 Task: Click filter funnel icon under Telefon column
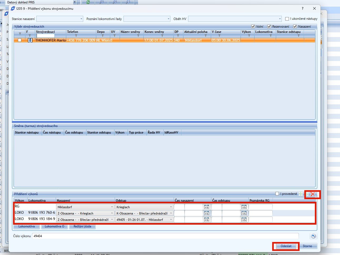(76, 36)
